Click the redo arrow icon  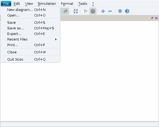tap(66, 11)
